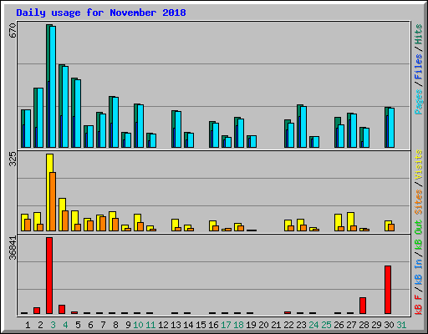Click the cyan 'Pages' legend word
The height and width of the screenshot is (334, 428).
[418, 102]
